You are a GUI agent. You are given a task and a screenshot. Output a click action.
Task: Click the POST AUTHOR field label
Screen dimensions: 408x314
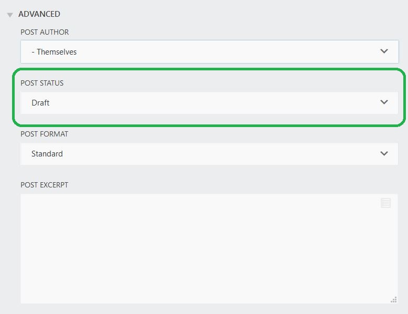click(x=45, y=32)
